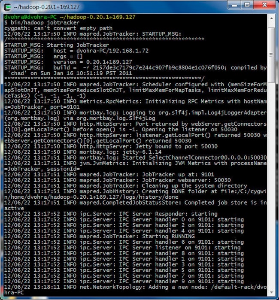Viewport: 279px width, 300px height.
Task: Click the text 'org.slf4j.impl.Log4jLoggerAdapter'
Action: click(212, 113)
